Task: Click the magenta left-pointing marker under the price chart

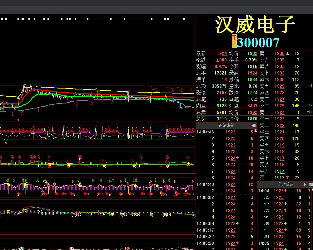Action: coord(18,120)
